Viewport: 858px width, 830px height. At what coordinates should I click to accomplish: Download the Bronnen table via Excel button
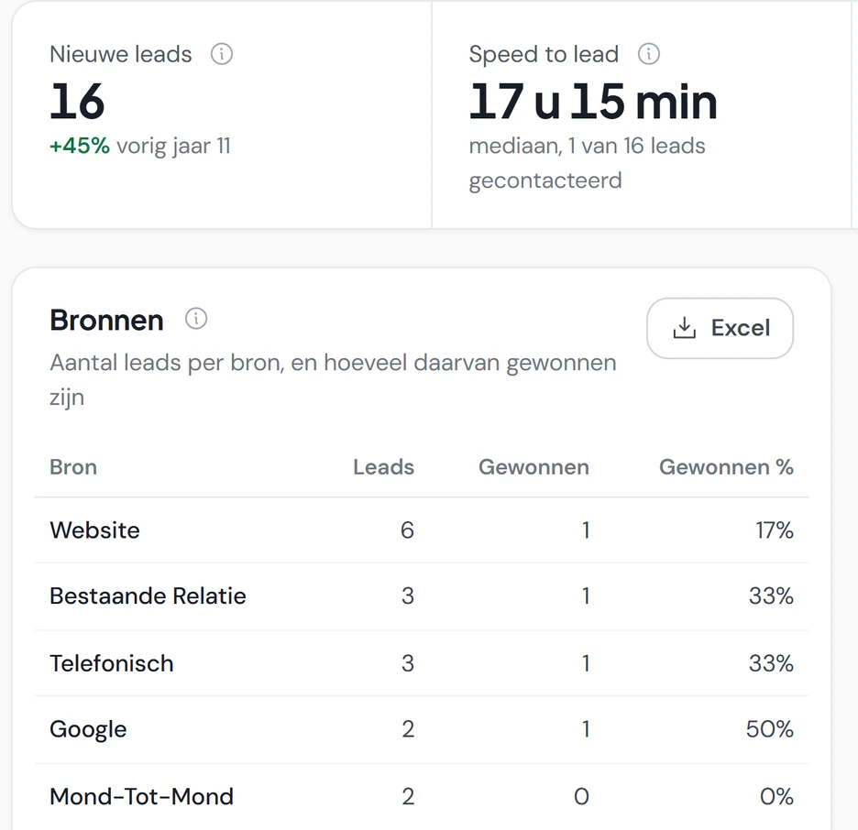(720, 328)
